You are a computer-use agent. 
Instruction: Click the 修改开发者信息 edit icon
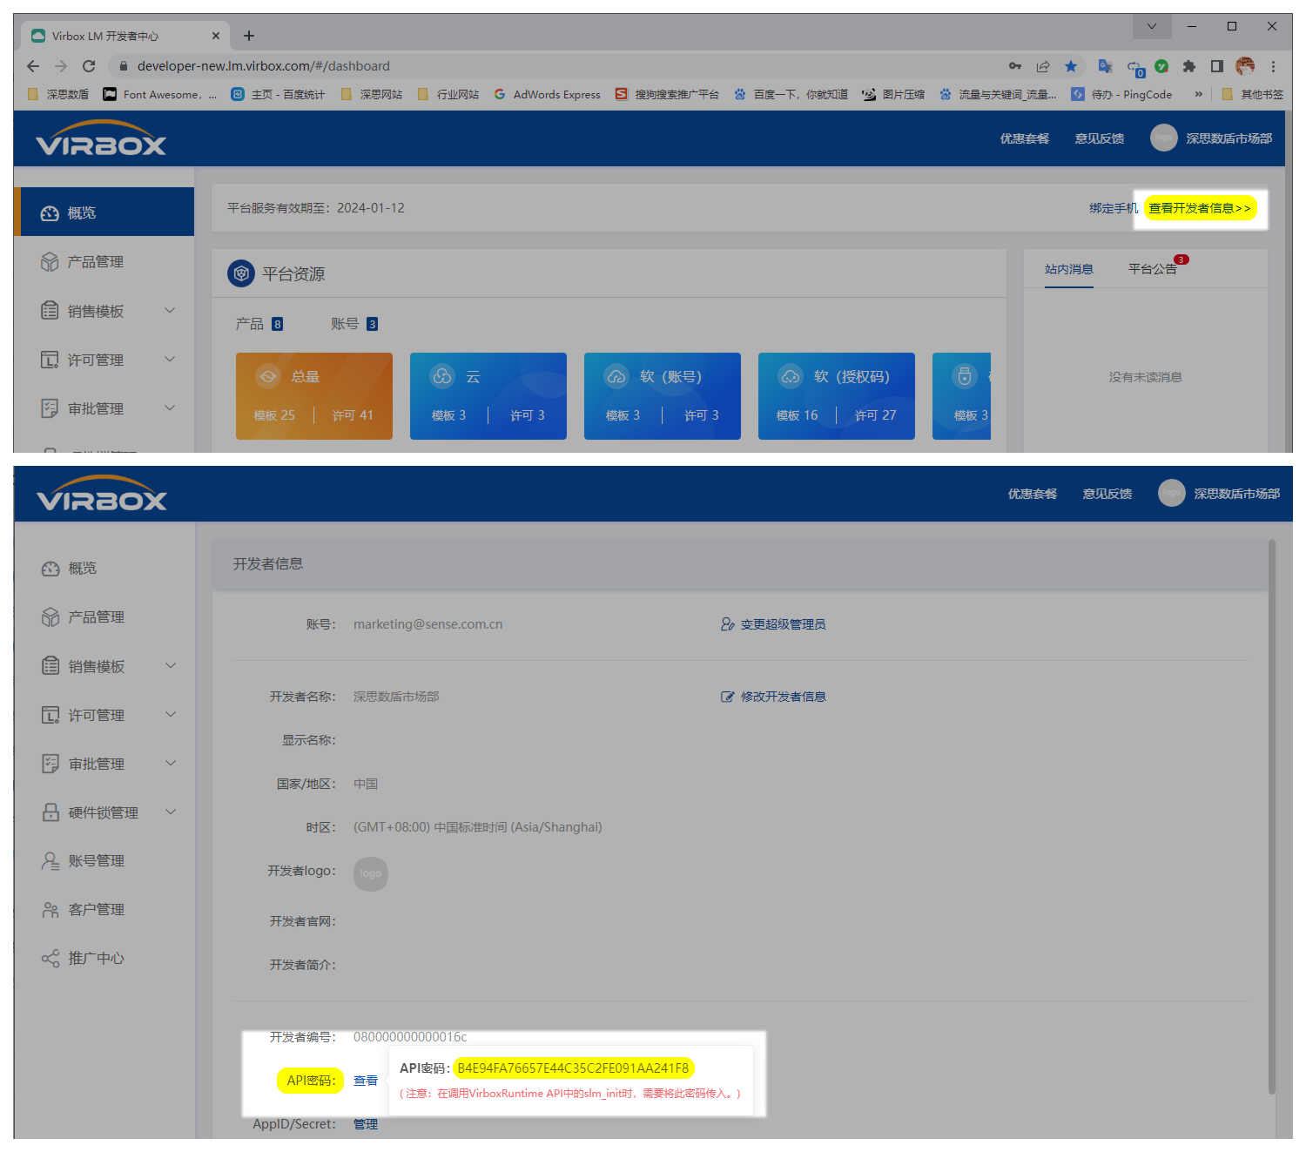point(728,697)
